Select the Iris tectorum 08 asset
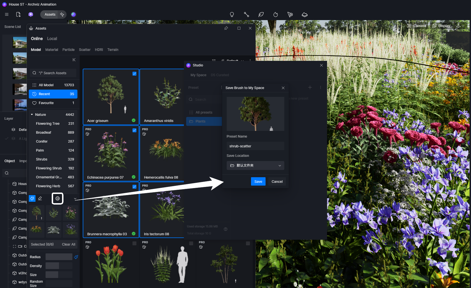The image size is (471, 288). 162,210
